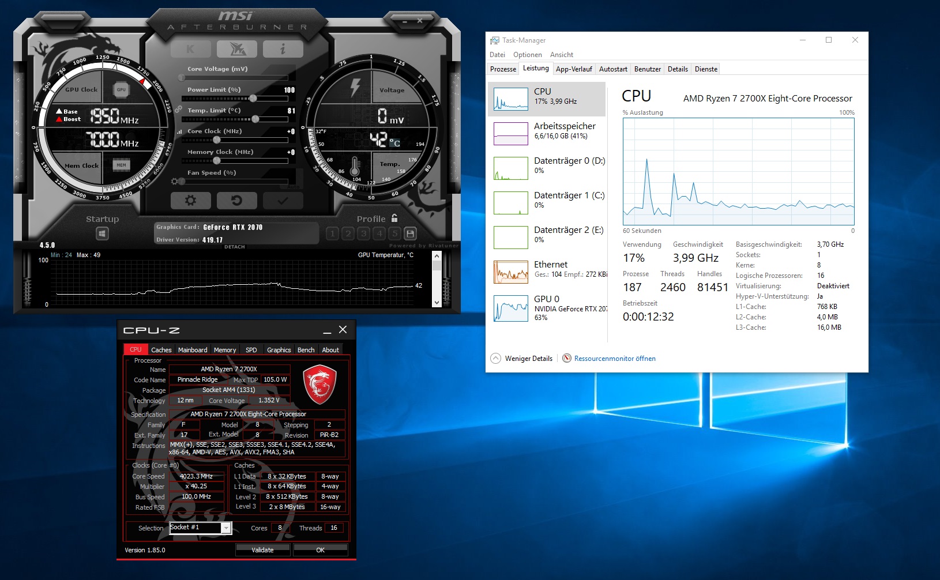Screen dimensions: 940x580
Task: Select Arbeitsspeicher in performance sidebar
Action: pos(547,133)
